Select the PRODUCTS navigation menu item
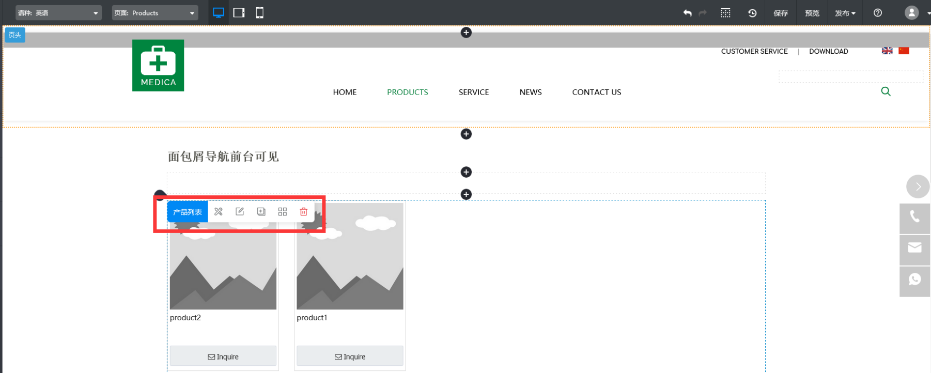The image size is (931, 373). point(407,92)
